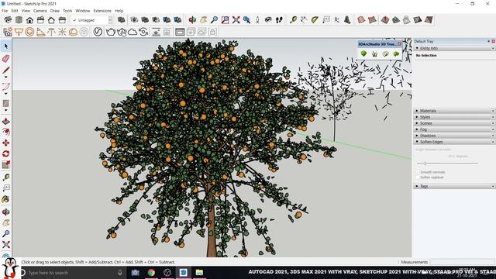Open the Line tool flyout arrow
496x279 pixels.
coord(6,77)
